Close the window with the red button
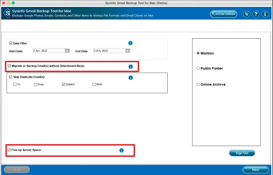 [x=4, y=3]
